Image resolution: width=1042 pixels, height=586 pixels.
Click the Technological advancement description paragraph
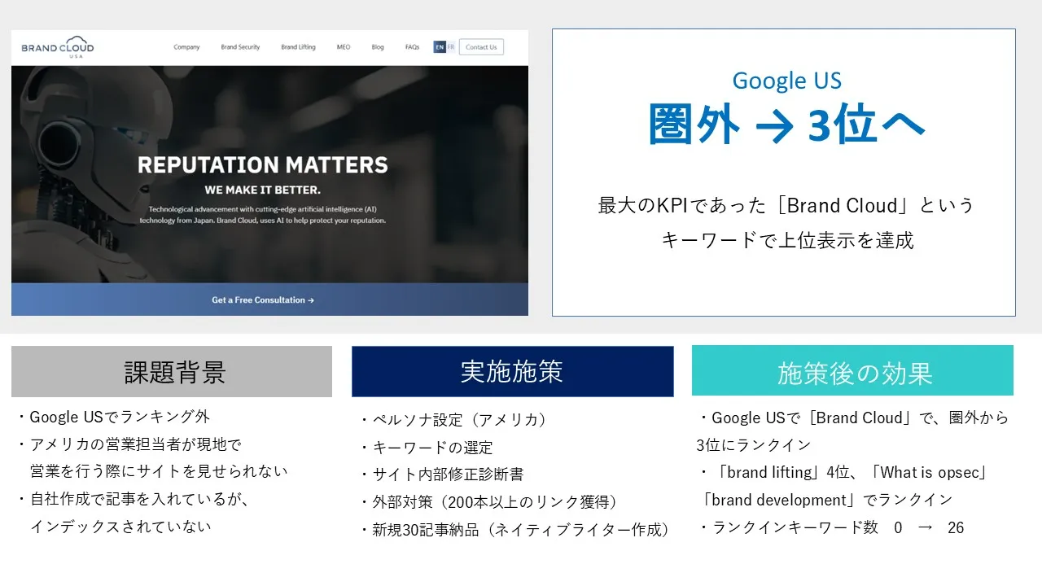pyautogui.click(x=262, y=215)
